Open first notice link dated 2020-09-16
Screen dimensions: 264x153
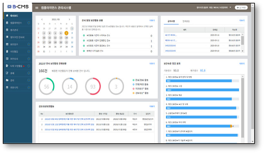click(x=171, y=35)
